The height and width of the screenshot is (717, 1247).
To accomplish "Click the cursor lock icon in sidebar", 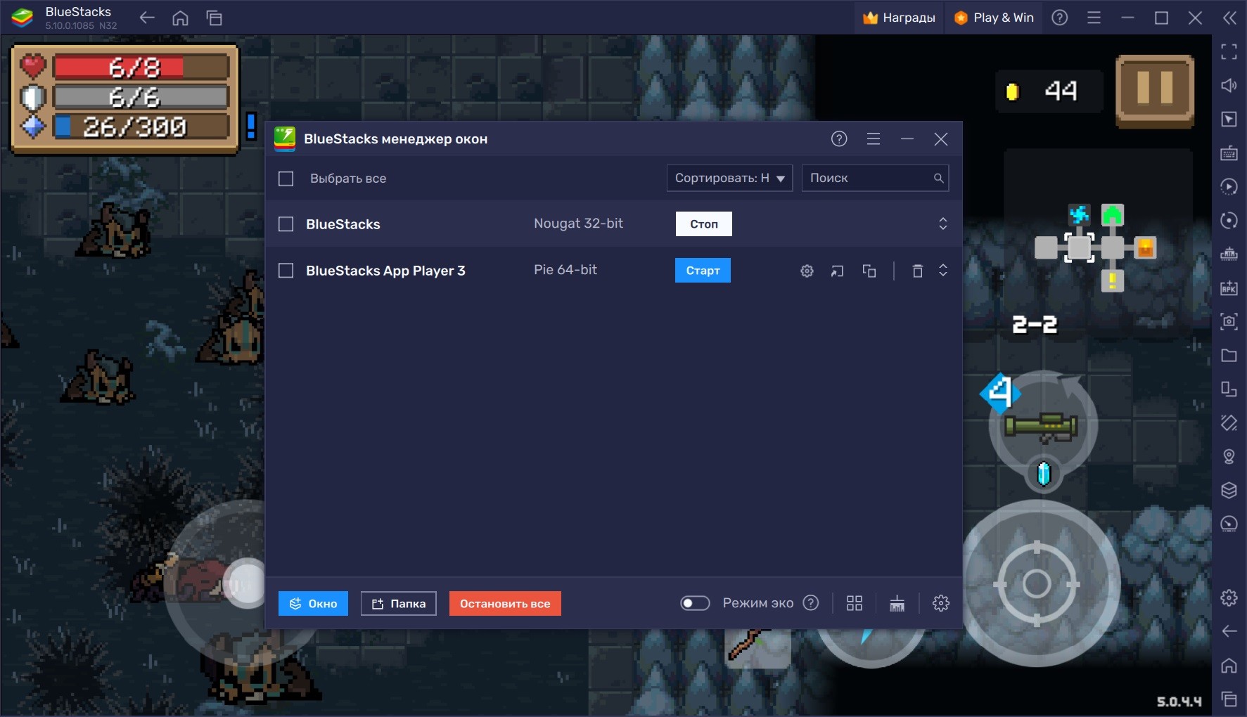I will pos(1229,119).
